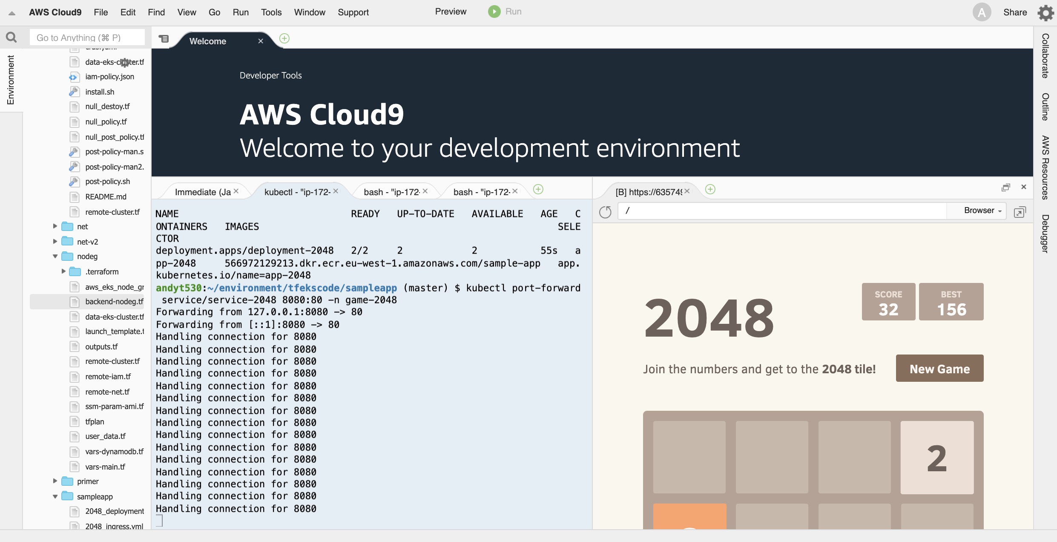
Task: Open install.sh script file
Action: pyautogui.click(x=100, y=92)
